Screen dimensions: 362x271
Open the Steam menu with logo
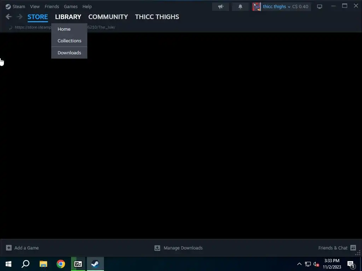click(x=15, y=6)
